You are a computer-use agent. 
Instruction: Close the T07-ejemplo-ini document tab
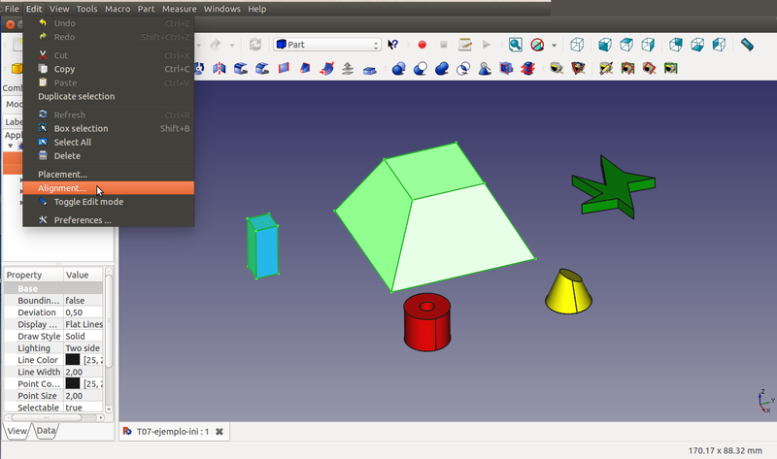coord(220,431)
